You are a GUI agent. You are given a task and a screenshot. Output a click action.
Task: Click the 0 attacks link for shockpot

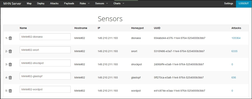click(232, 64)
